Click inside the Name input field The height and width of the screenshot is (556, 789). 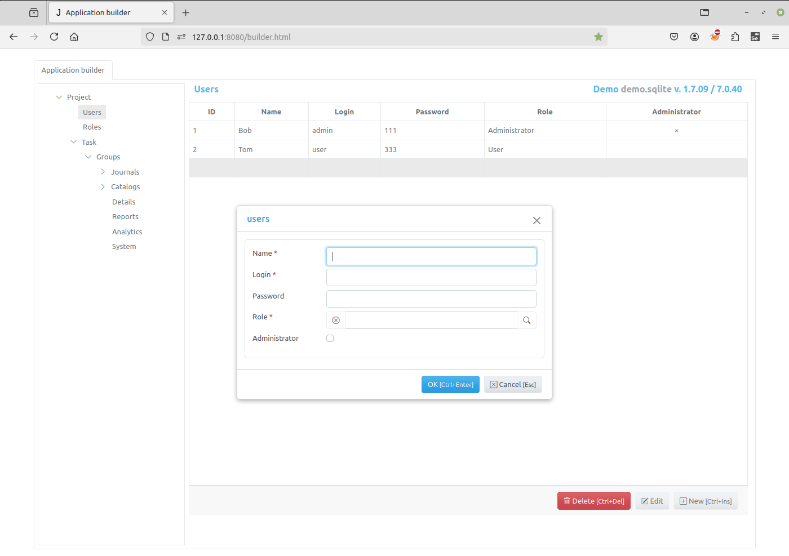coord(431,256)
